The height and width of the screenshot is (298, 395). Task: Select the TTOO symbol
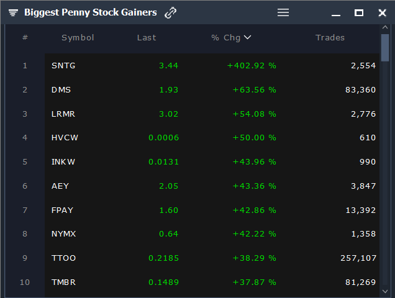63,258
